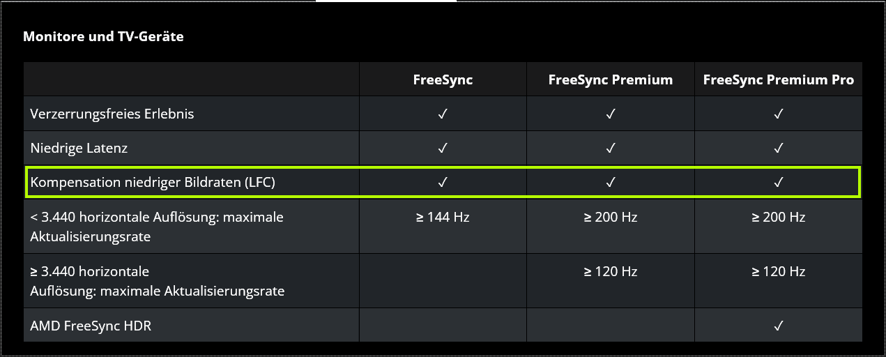Select the highlighted Kompensation niedriger Bildraten (LFC) row

point(443,182)
